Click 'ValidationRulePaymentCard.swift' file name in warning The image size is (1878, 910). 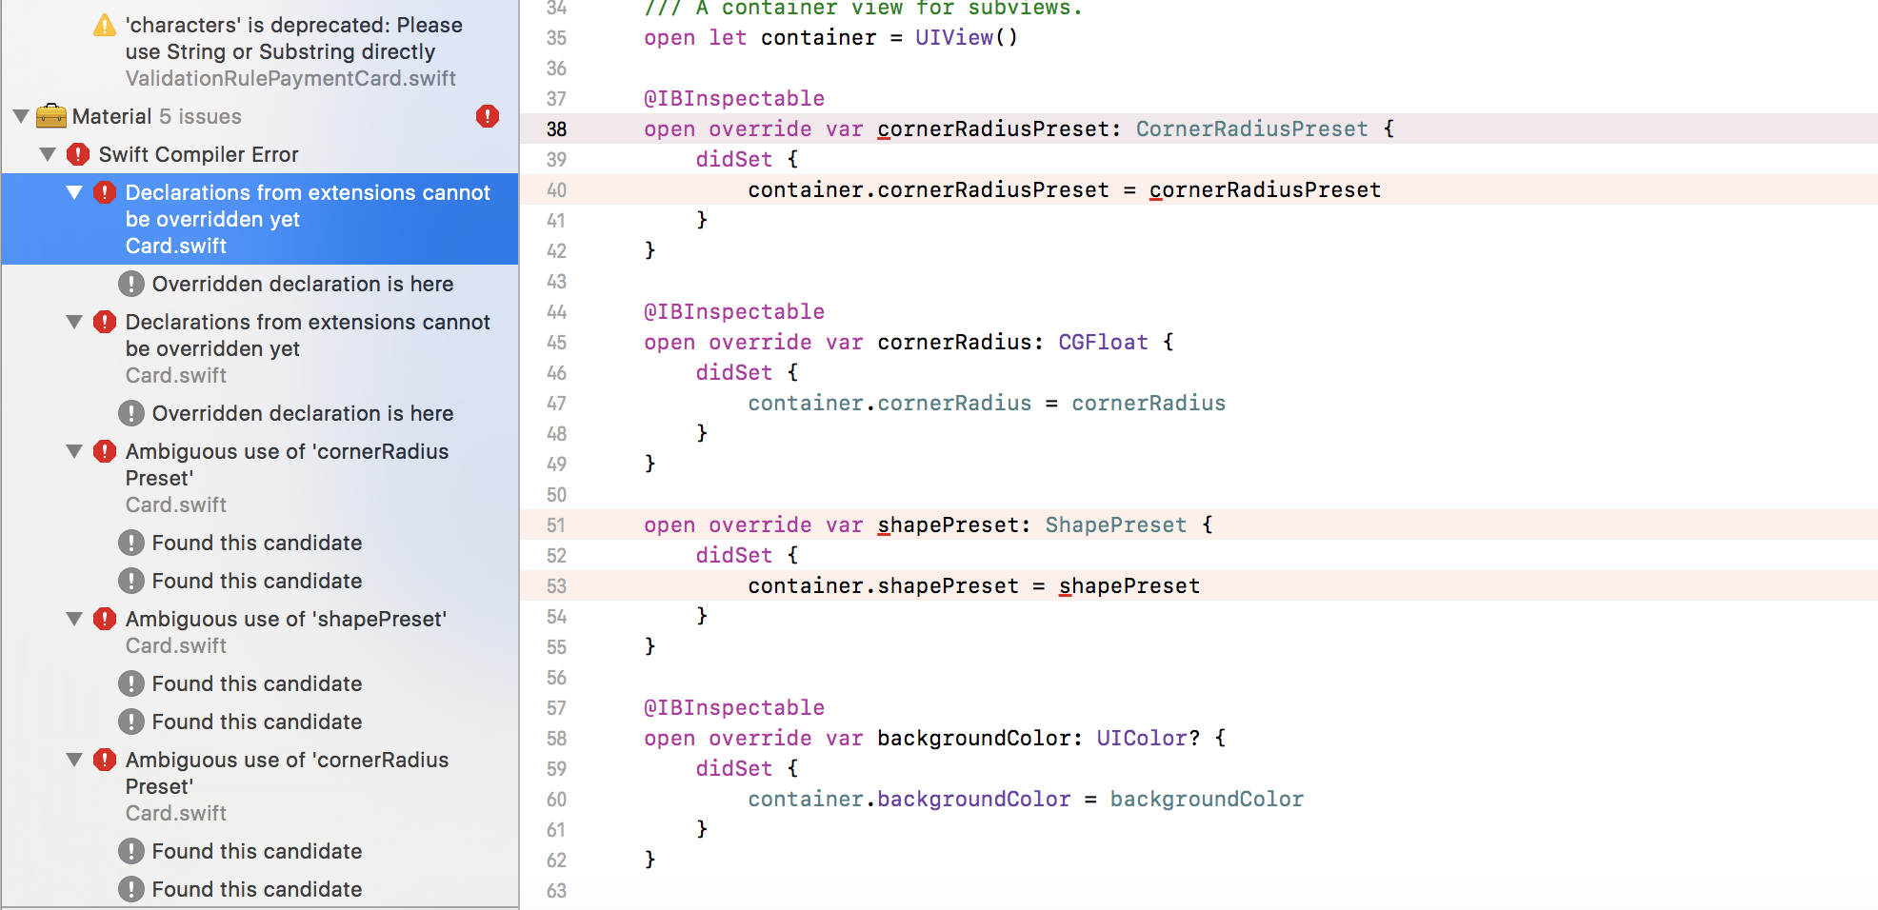click(x=290, y=79)
